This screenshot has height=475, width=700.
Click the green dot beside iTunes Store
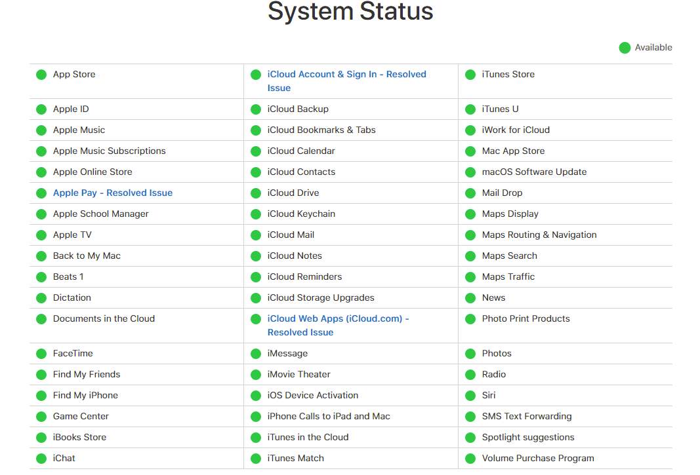tap(470, 75)
